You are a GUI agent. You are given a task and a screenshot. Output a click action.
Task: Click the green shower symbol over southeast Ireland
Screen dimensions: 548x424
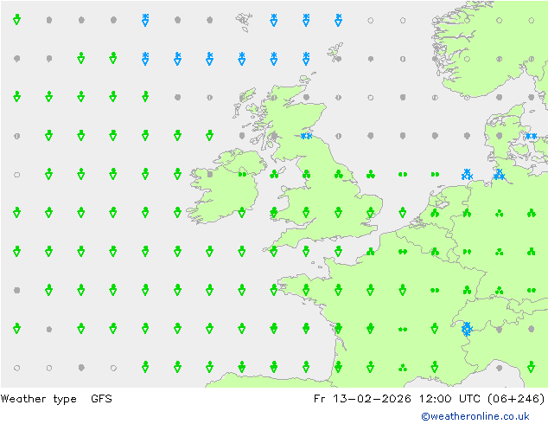(x=242, y=212)
